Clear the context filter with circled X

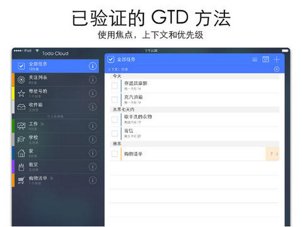[276, 69]
